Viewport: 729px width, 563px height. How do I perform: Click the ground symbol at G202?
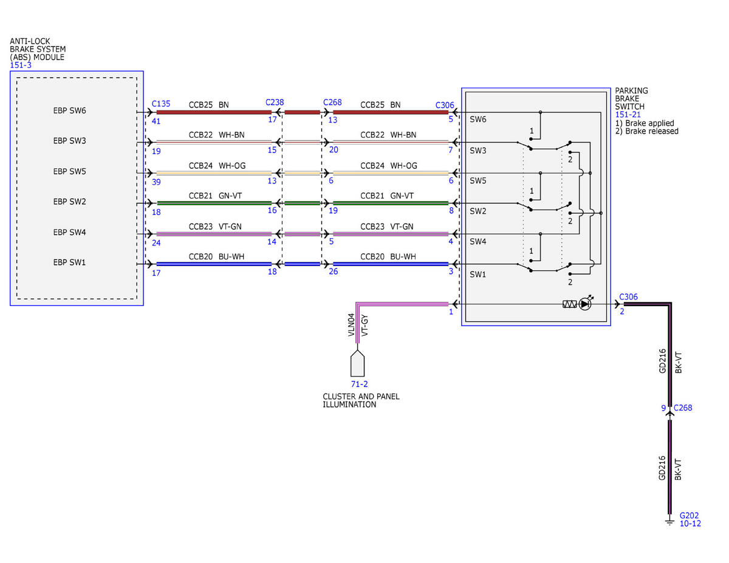coord(669,520)
